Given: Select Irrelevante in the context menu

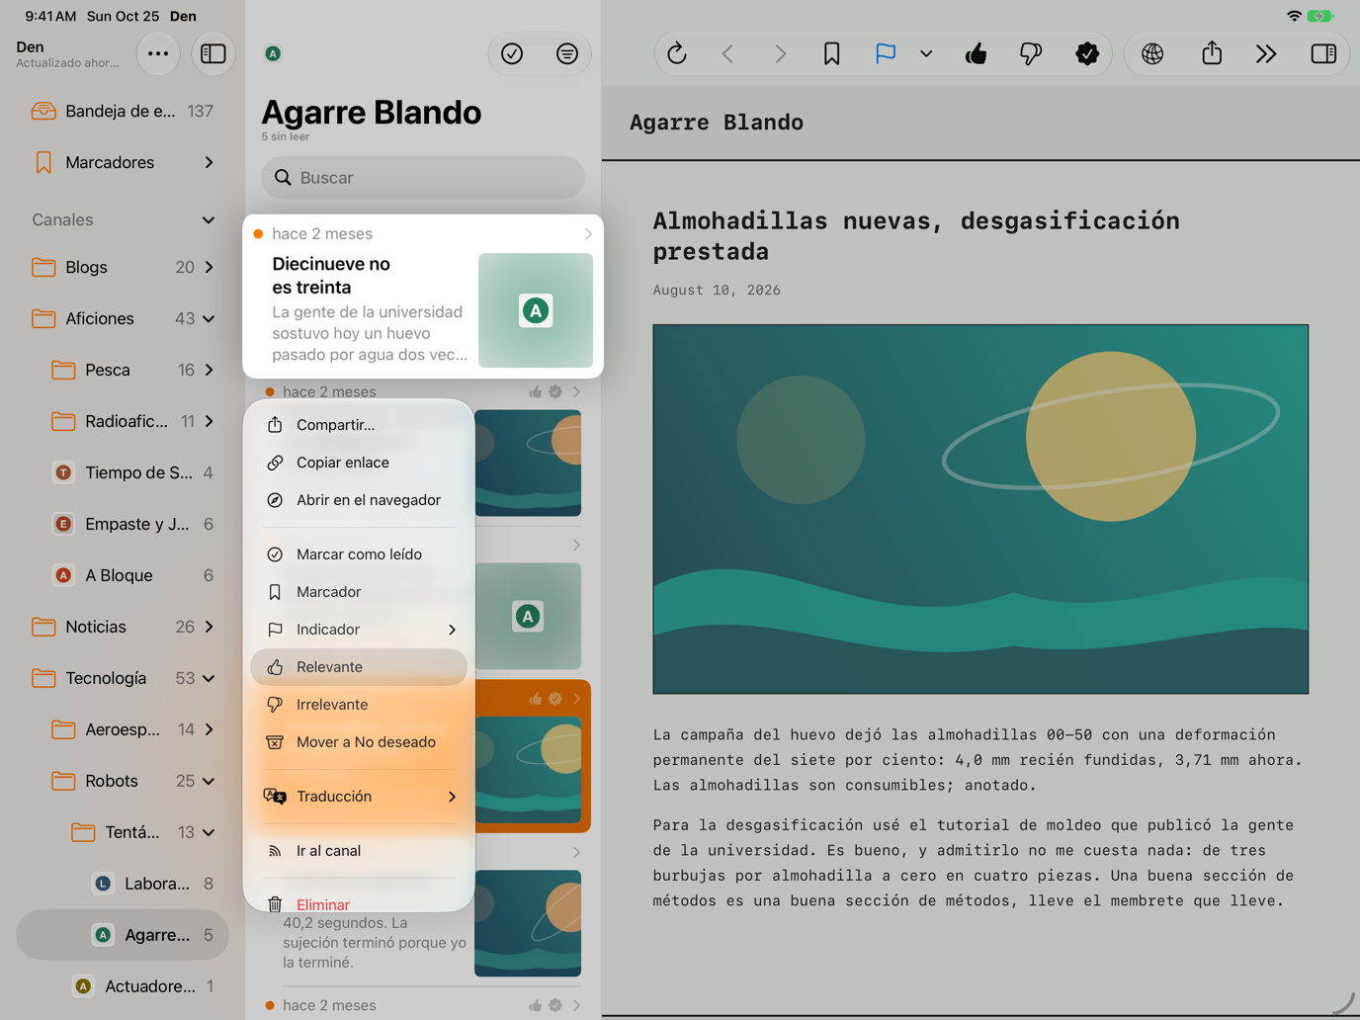Looking at the screenshot, I should 359,705.
